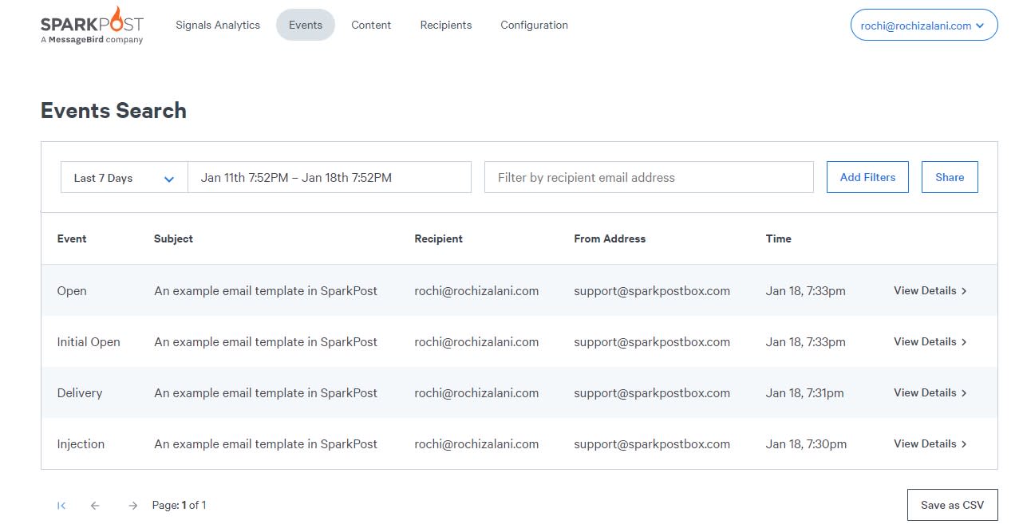Click the Time column header
Screen dimensions: 1019x528
tap(779, 238)
